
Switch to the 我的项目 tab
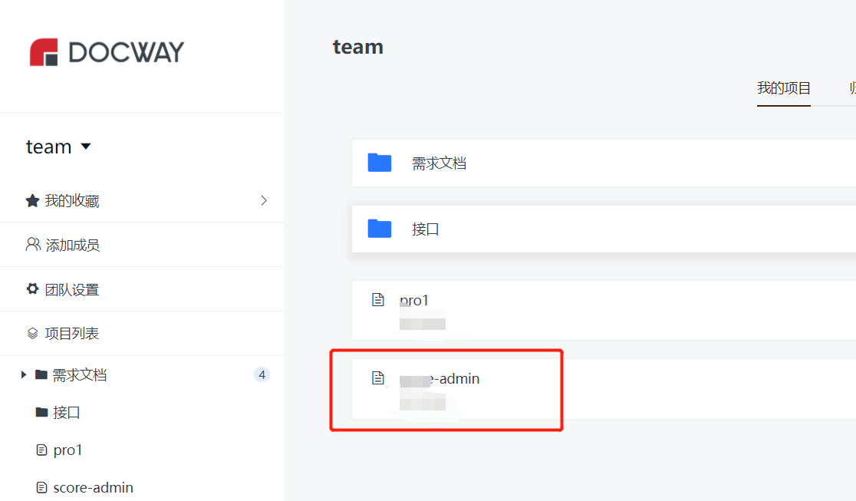[x=783, y=87]
